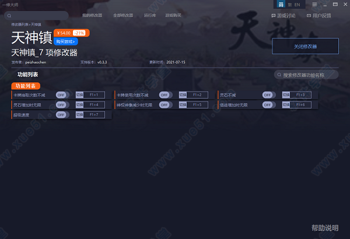Click the F1+1 hotkey field
Image resolution: width=350 pixels, height=239 pixels.
pyautogui.click(x=94, y=95)
